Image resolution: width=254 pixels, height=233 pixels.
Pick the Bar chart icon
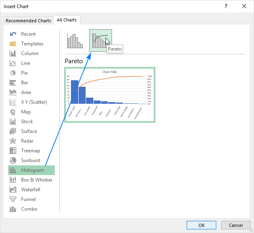tap(13, 83)
